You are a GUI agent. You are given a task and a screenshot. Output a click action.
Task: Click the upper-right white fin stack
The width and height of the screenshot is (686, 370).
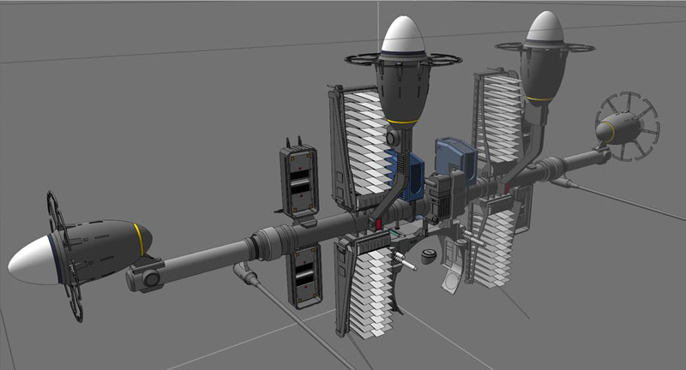click(499, 116)
